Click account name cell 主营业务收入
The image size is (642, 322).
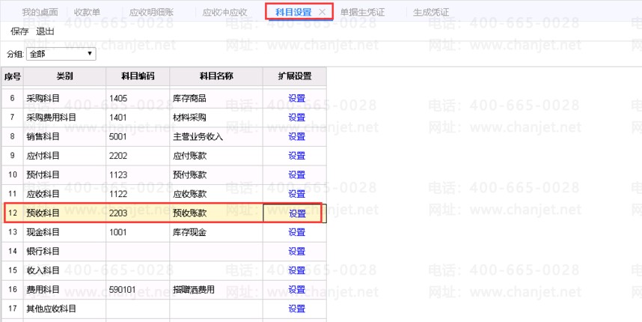(x=216, y=136)
